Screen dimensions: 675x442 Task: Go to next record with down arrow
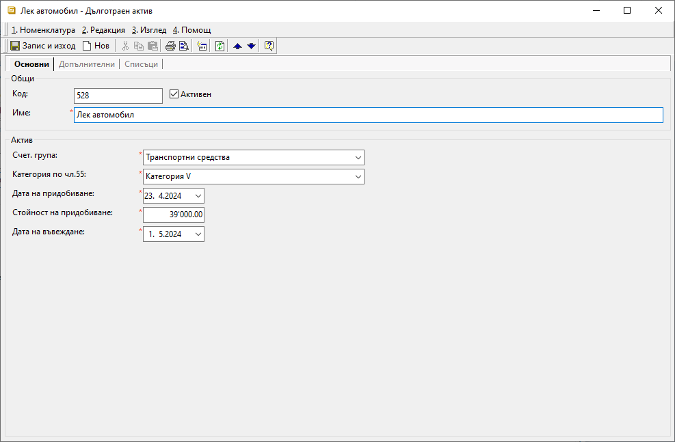(x=251, y=46)
